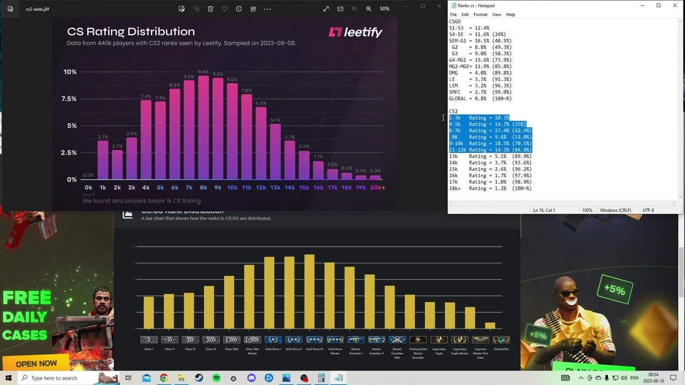
Task: Click OPEN NOW button on left ad
Action: coord(36,364)
